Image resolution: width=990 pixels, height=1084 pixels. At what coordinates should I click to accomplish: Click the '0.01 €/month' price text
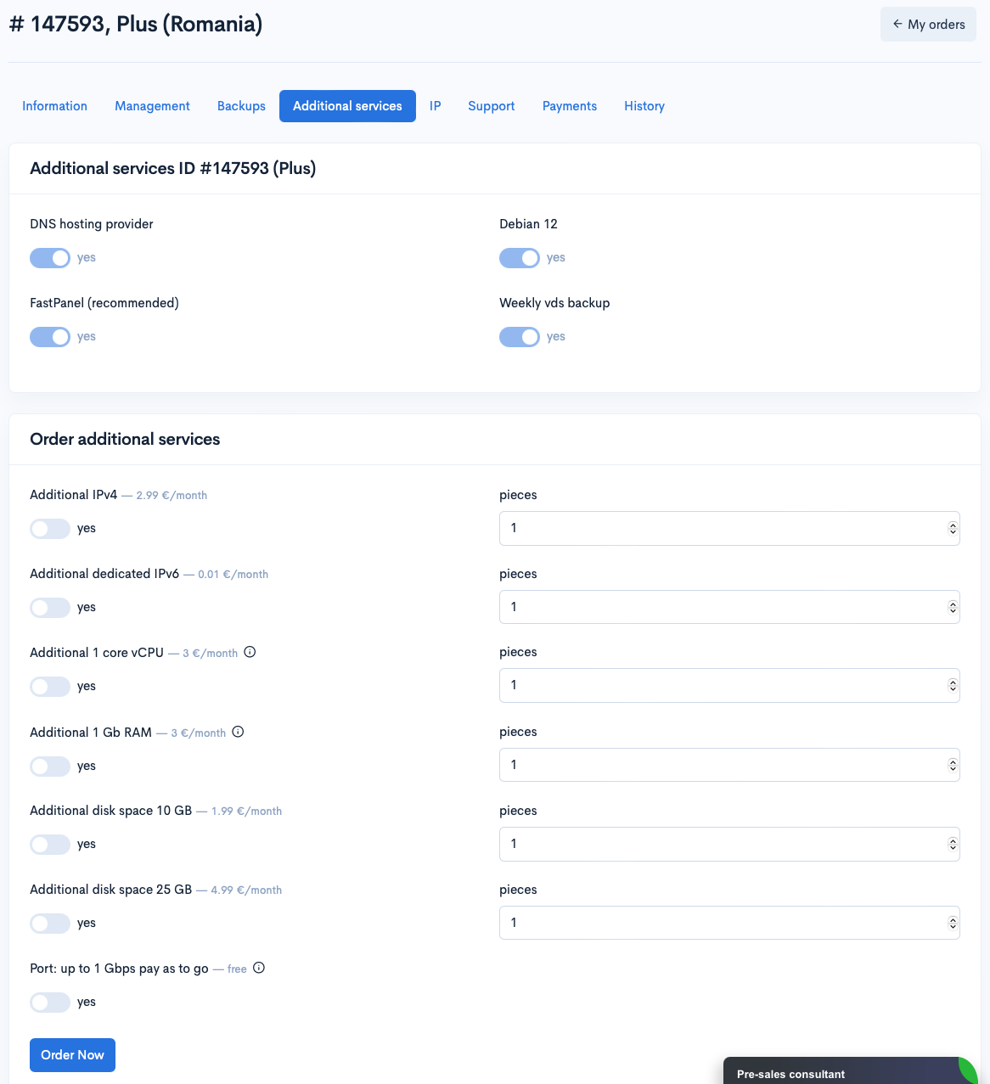click(x=233, y=574)
